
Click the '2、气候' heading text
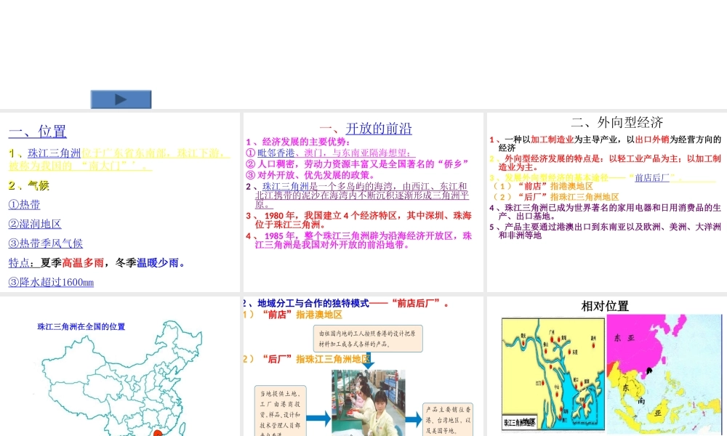29,185
